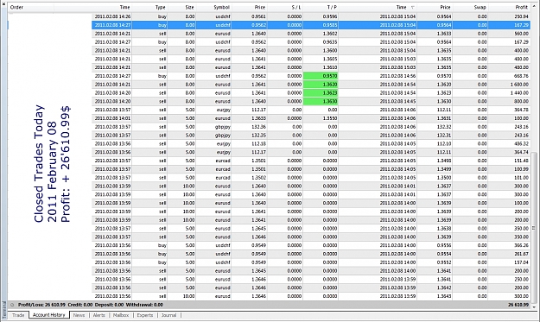This screenshot has height=322, width=540.
Task: Select the green T/P cell 0.9570
Action: point(321,76)
